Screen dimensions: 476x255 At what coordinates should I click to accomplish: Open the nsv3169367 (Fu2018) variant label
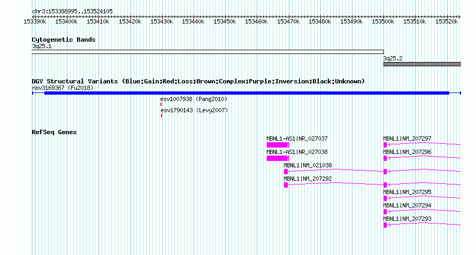(x=63, y=88)
